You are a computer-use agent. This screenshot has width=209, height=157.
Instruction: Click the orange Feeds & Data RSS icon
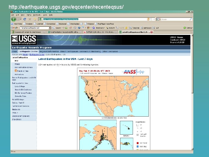(16, 71)
